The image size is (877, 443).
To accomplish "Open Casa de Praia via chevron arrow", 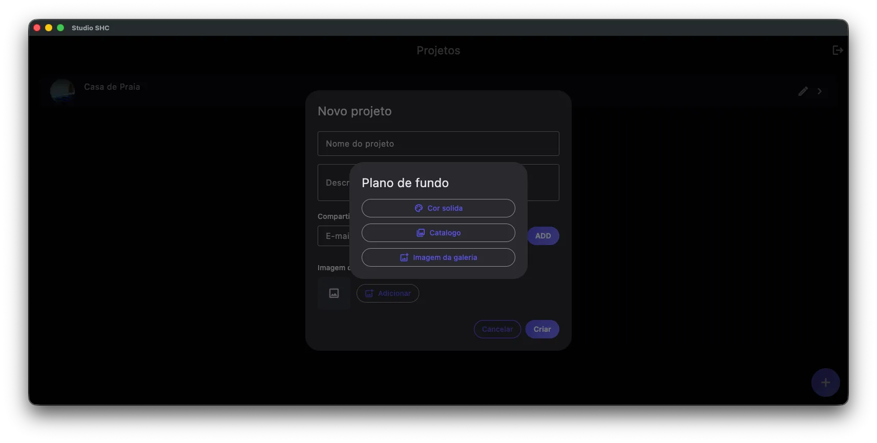I will point(820,91).
